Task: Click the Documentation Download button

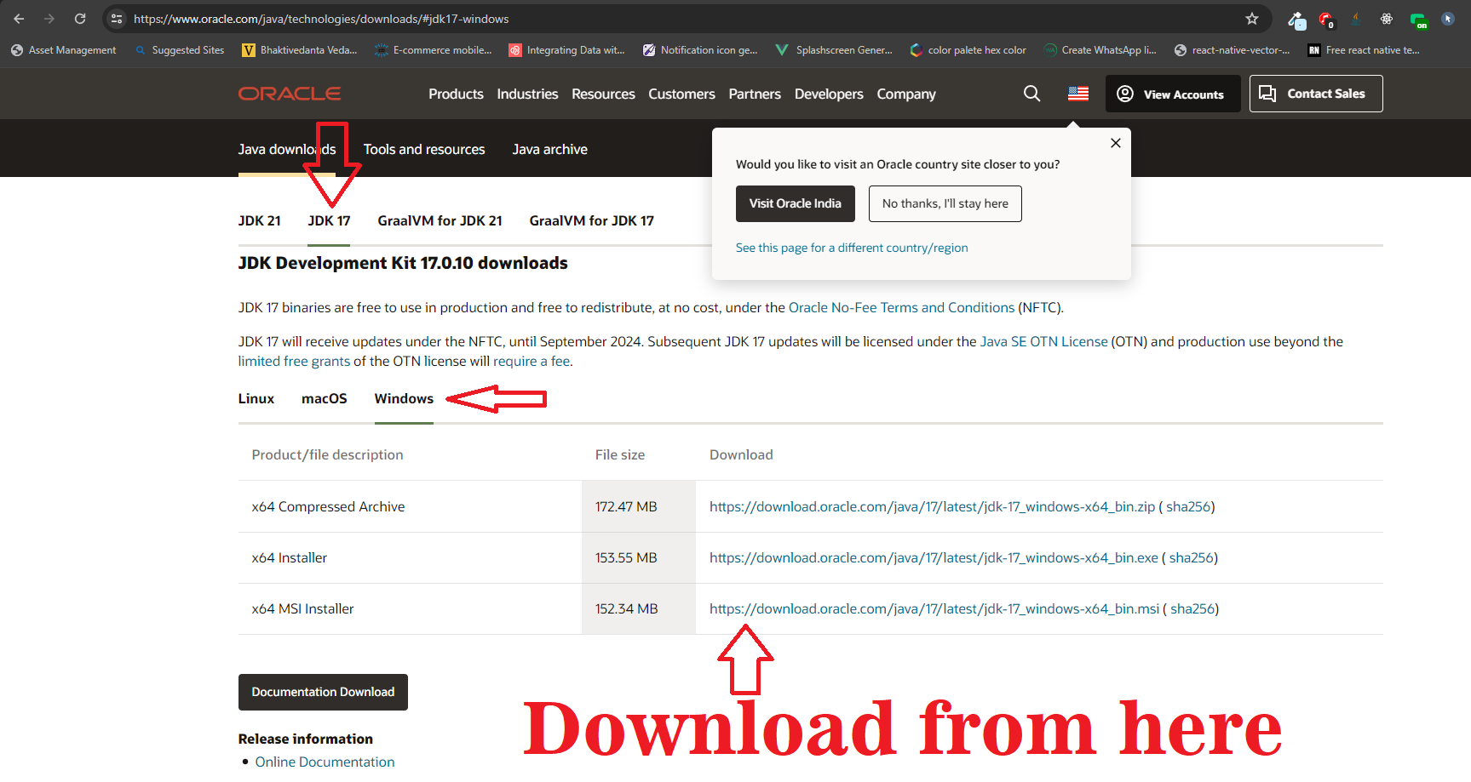Action: coord(323,692)
